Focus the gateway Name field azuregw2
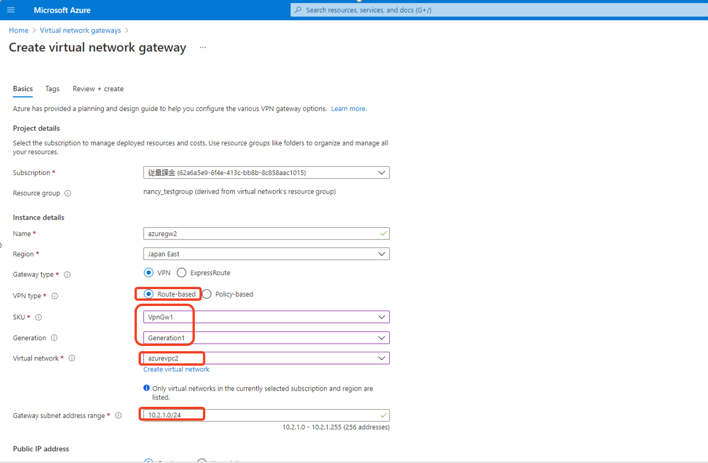This screenshot has width=708, height=463. [266, 234]
